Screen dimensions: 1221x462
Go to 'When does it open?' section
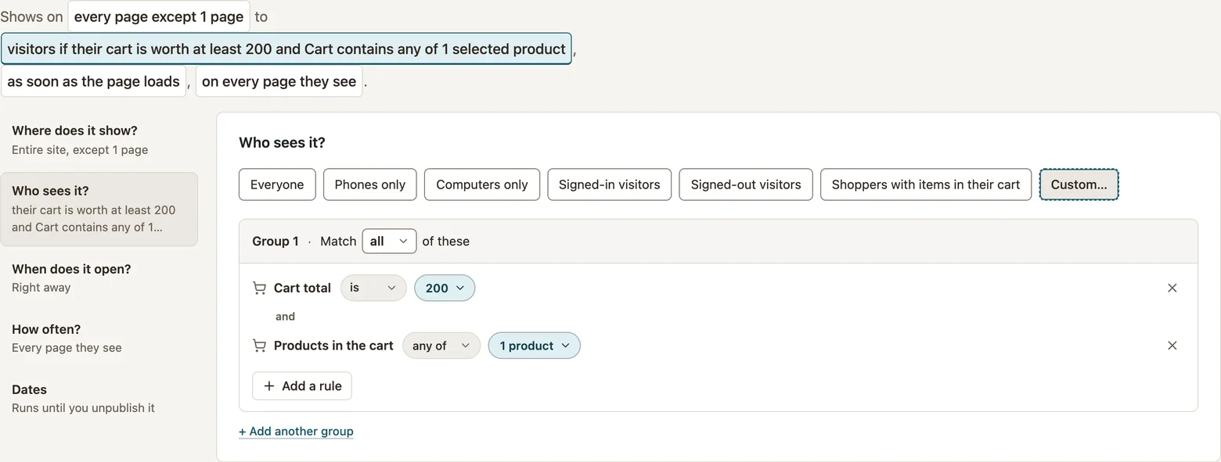pyautogui.click(x=99, y=278)
